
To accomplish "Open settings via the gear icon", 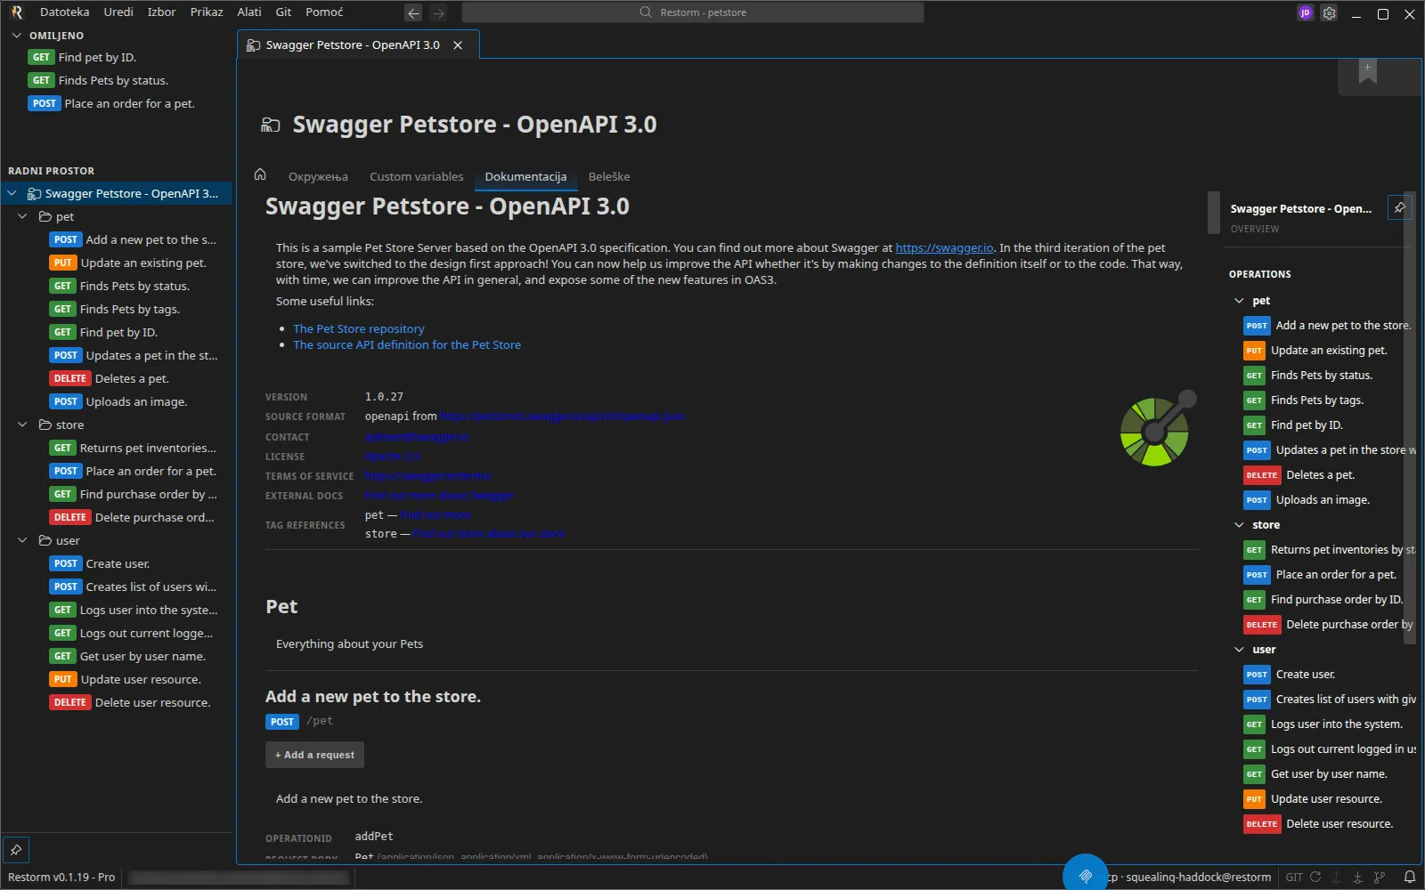I will click(x=1329, y=12).
